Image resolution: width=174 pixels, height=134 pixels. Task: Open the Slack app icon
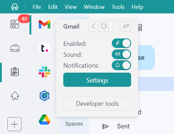tap(44, 72)
